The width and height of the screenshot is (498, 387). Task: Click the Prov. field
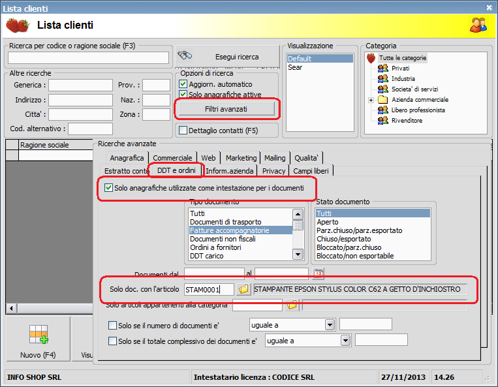(156, 85)
